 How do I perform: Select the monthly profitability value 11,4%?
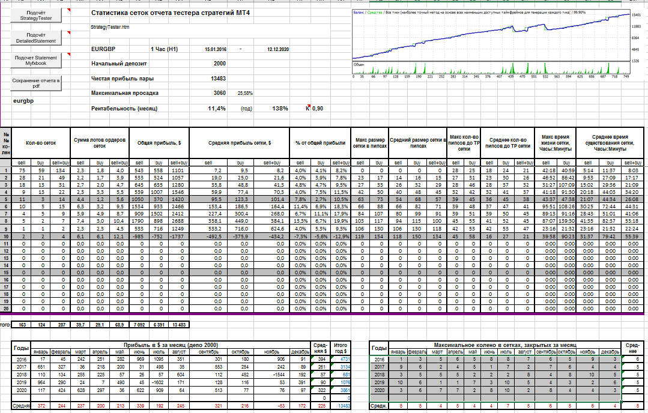pos(217,109)
